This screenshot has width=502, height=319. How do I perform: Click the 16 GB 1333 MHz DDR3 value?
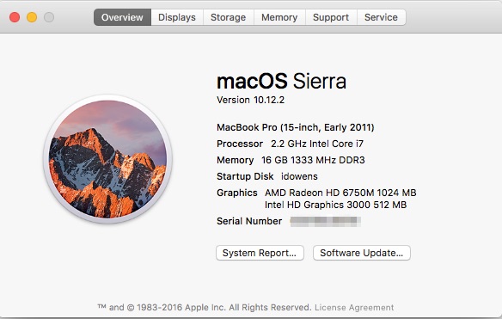click(313, 160)
